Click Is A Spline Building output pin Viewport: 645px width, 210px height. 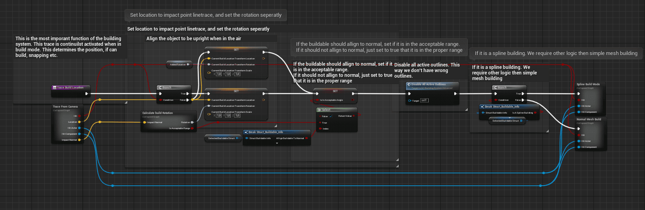[536, 113]
